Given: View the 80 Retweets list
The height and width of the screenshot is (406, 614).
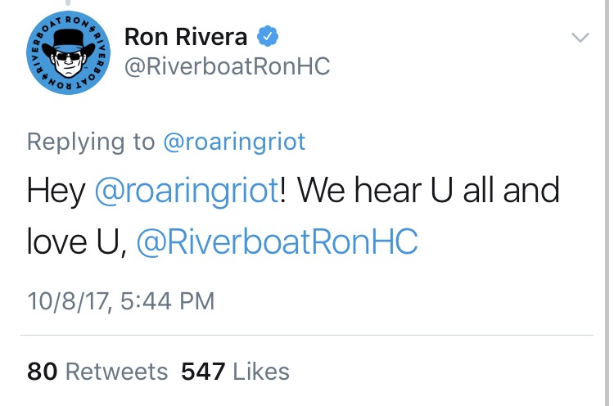Looking at the screenshot, I should coord(97,371).
